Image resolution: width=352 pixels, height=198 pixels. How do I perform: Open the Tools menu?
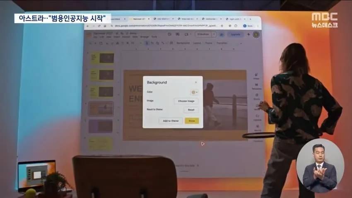(x=154, y=37)
